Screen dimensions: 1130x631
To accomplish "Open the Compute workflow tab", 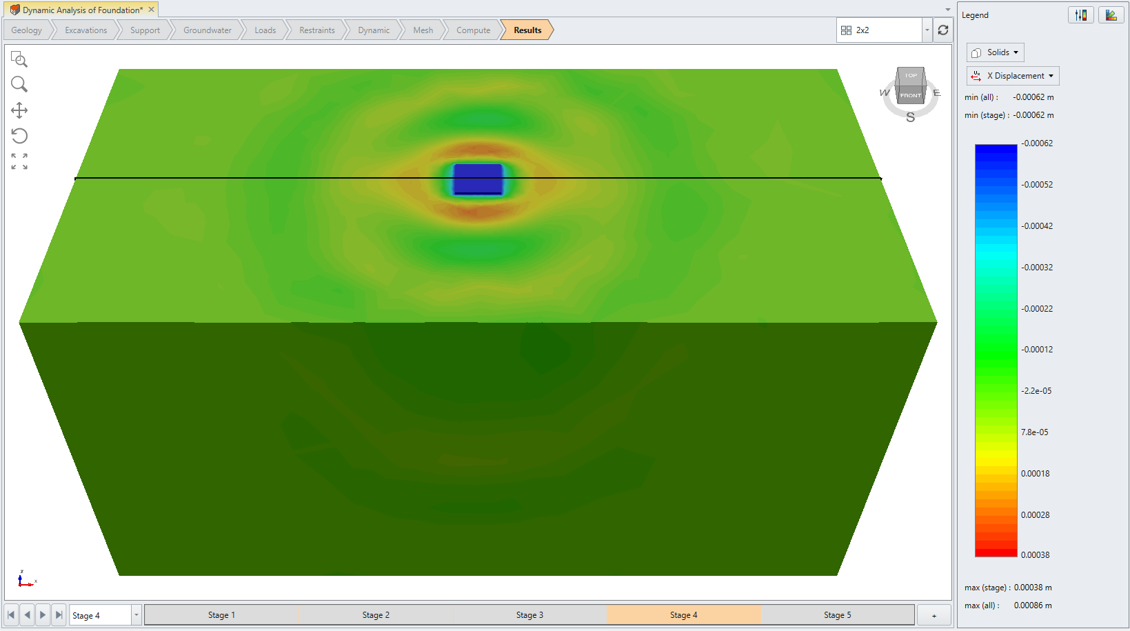I will 474,30.
